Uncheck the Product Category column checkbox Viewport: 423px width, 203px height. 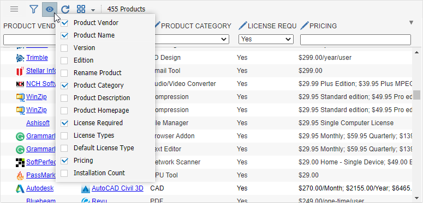coord(64,85)
